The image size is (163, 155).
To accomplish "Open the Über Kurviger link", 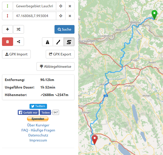I will point(38,125).
